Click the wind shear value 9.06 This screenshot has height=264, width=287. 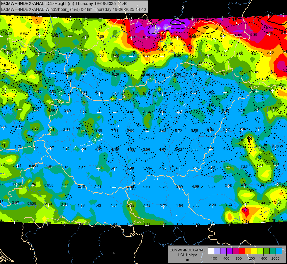[131, 56]
